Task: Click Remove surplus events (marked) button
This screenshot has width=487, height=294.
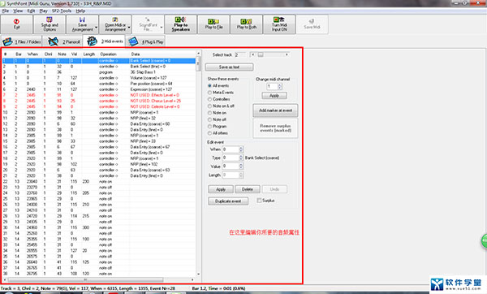Action: click(275, 128)
